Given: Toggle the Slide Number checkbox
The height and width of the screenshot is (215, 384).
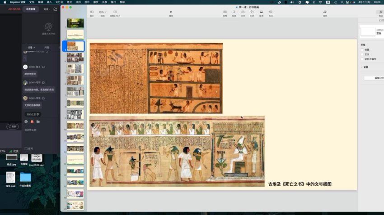Looking at the screenshot, I should click(x=362, y=59).
